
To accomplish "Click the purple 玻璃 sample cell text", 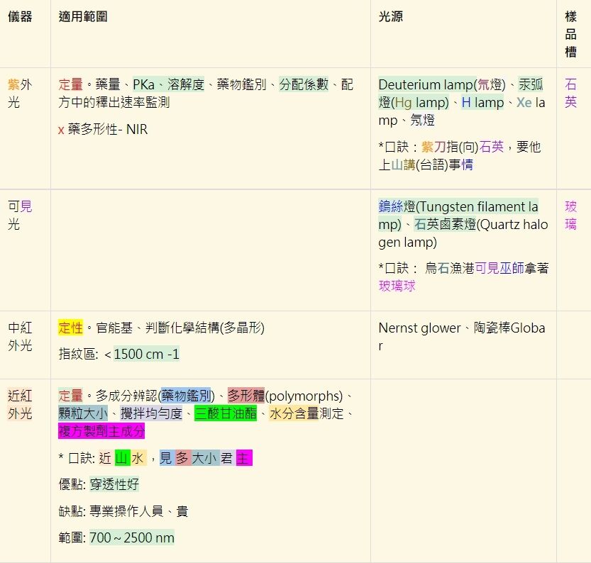I will pos(570,216).
